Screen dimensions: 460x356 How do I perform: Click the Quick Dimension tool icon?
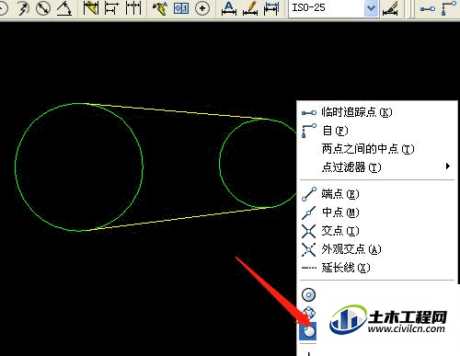click(x=90, y=8)
